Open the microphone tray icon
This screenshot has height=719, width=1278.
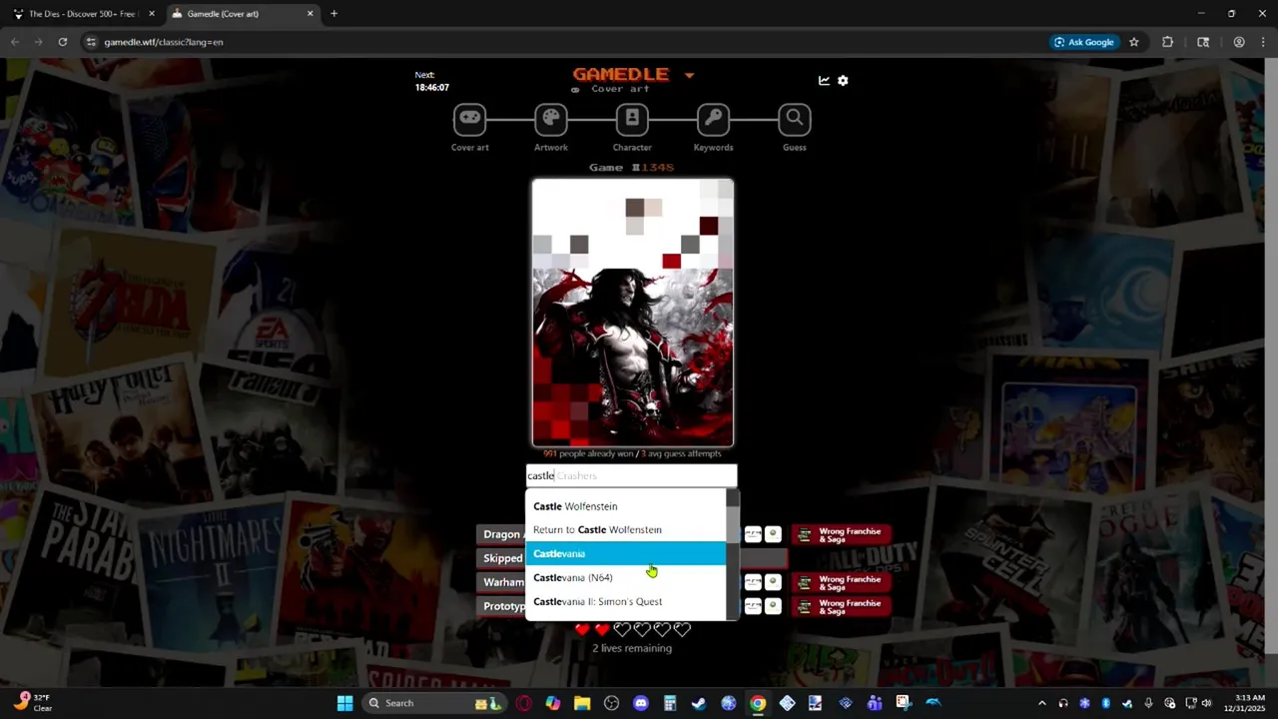point(1148,703)
